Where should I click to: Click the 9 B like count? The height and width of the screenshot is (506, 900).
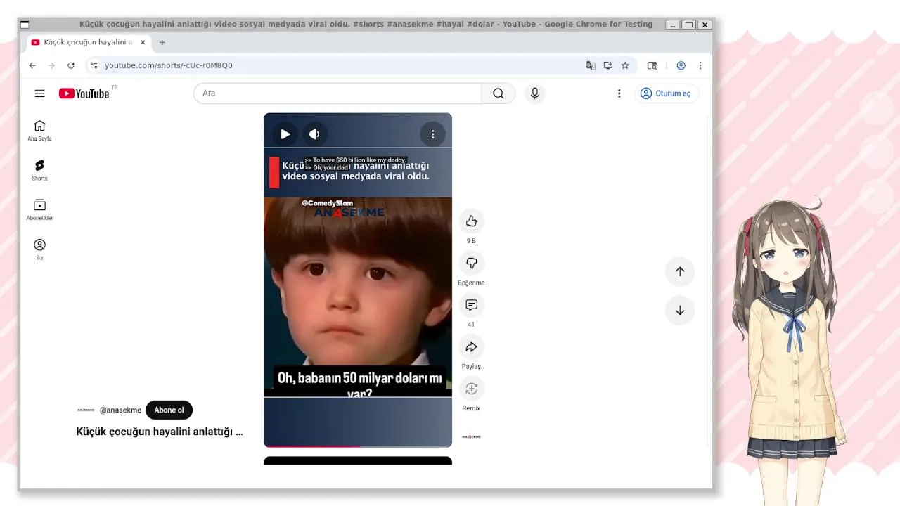pos(471,241)
